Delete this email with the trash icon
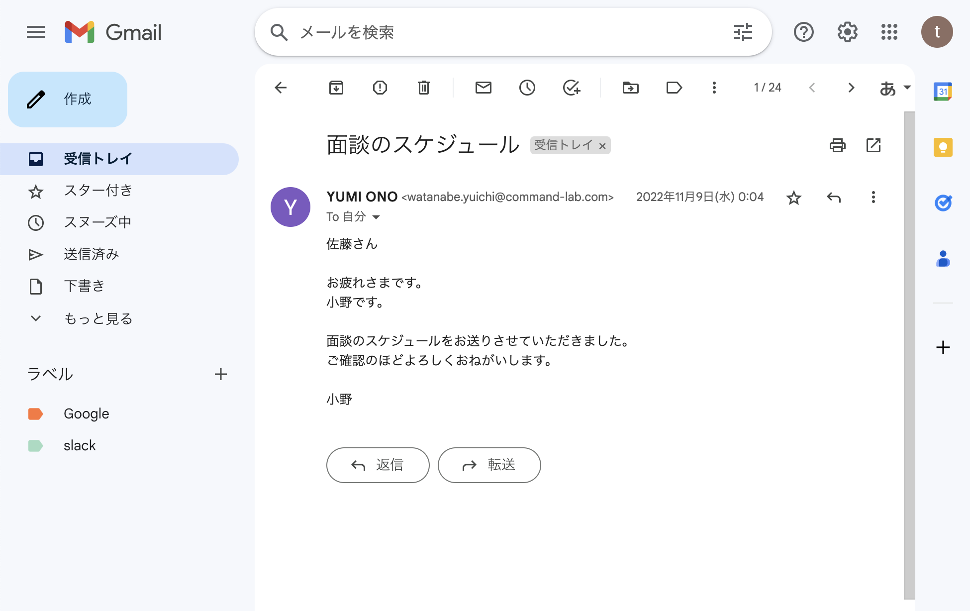 pyautogui.click(x=424, y=88)
